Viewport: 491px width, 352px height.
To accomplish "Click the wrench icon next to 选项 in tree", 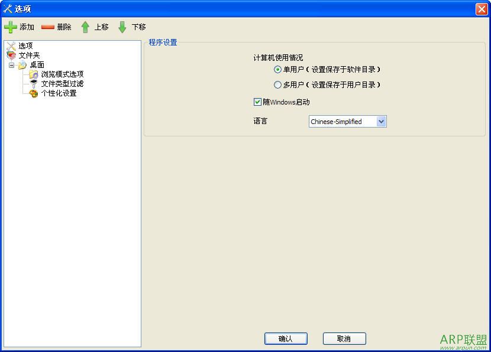I will pos(10,45).
